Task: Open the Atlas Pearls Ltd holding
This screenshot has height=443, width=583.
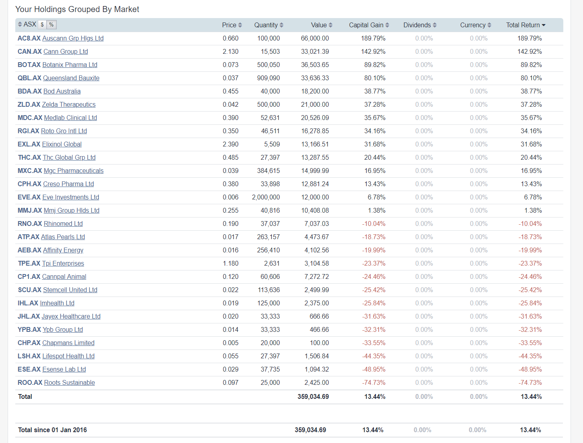Action: click(x=63, y=237)
